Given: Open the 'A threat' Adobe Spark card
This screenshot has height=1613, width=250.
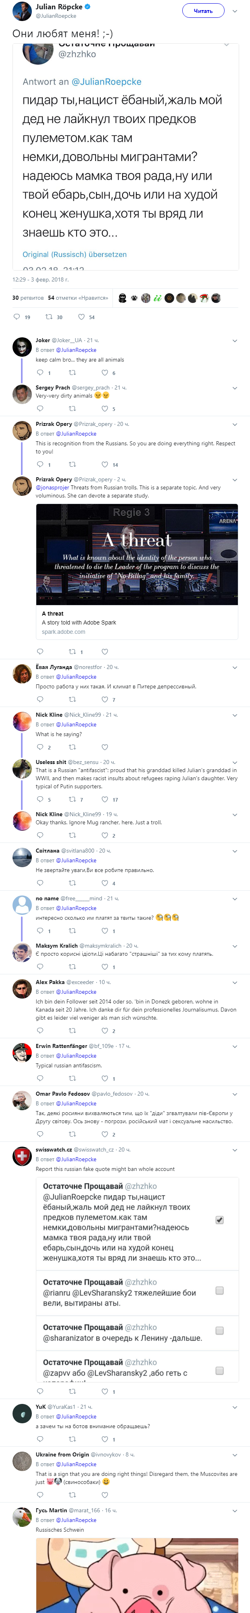Looking at the screenshot, I should click(x=137, y=570).
